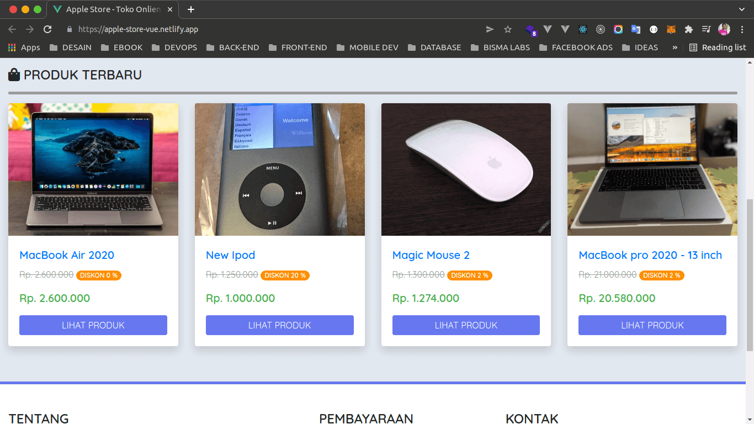Click the green price Rp. 1.274.000

tap(426, 298)
